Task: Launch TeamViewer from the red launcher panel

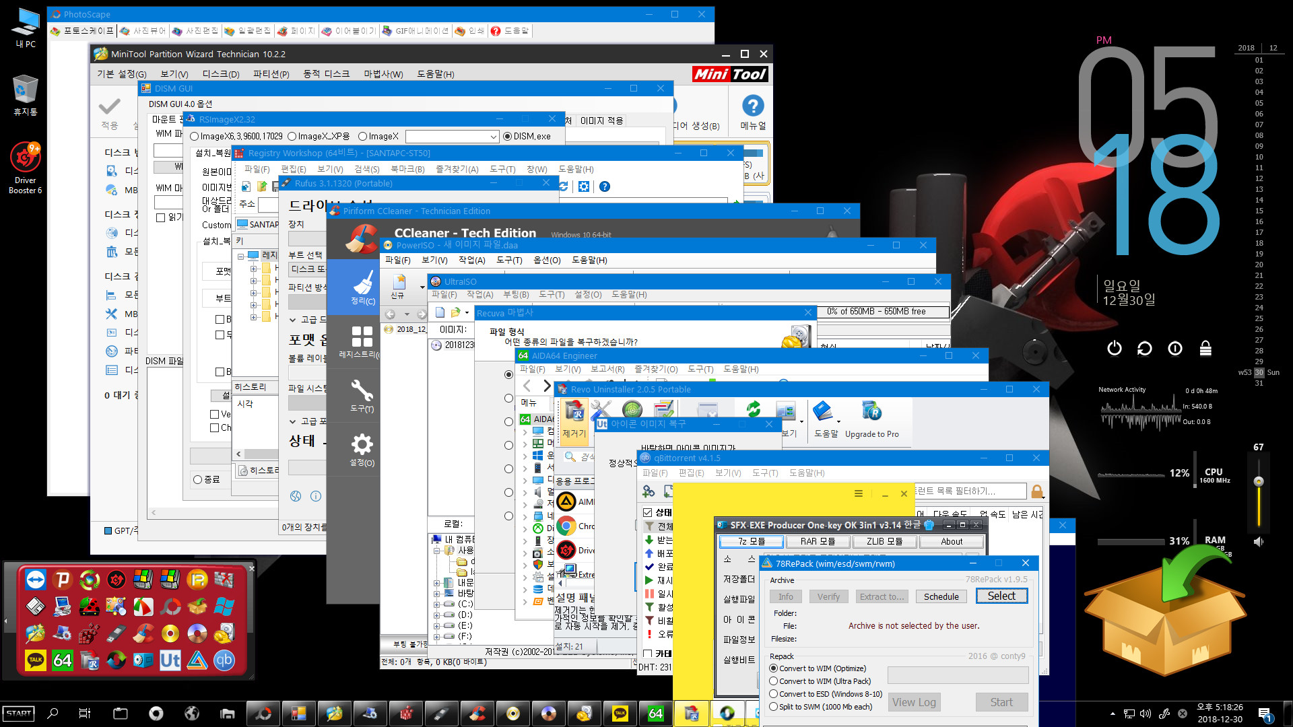Action: pyautogui.click(x=36, y=580)
